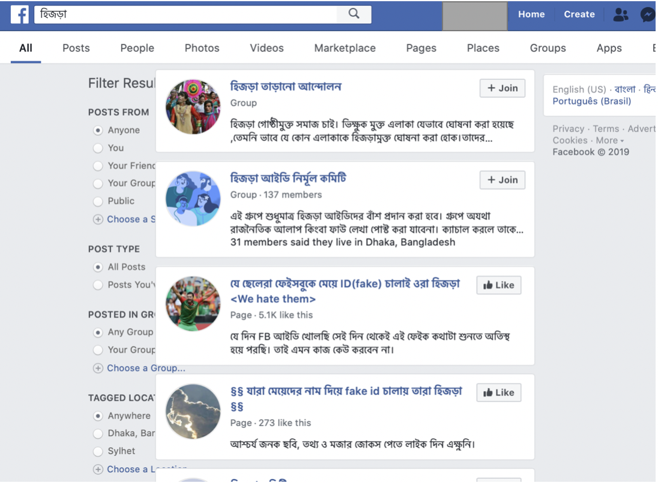Open the first group title link

pos(286,87)
